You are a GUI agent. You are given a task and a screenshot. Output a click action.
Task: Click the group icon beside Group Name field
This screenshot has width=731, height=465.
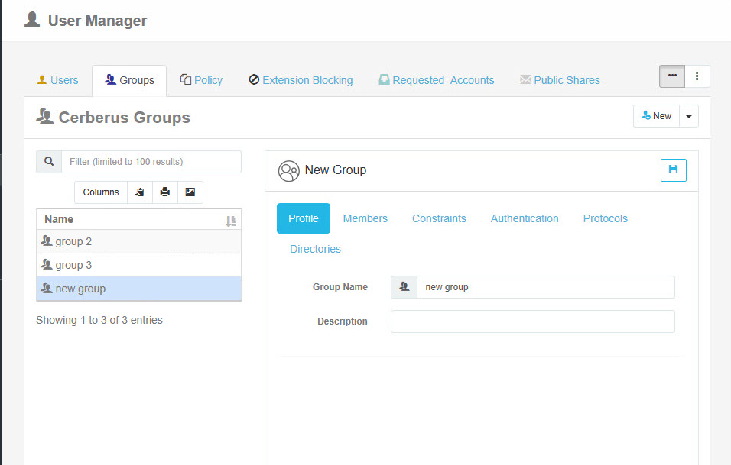coord(404,287)
